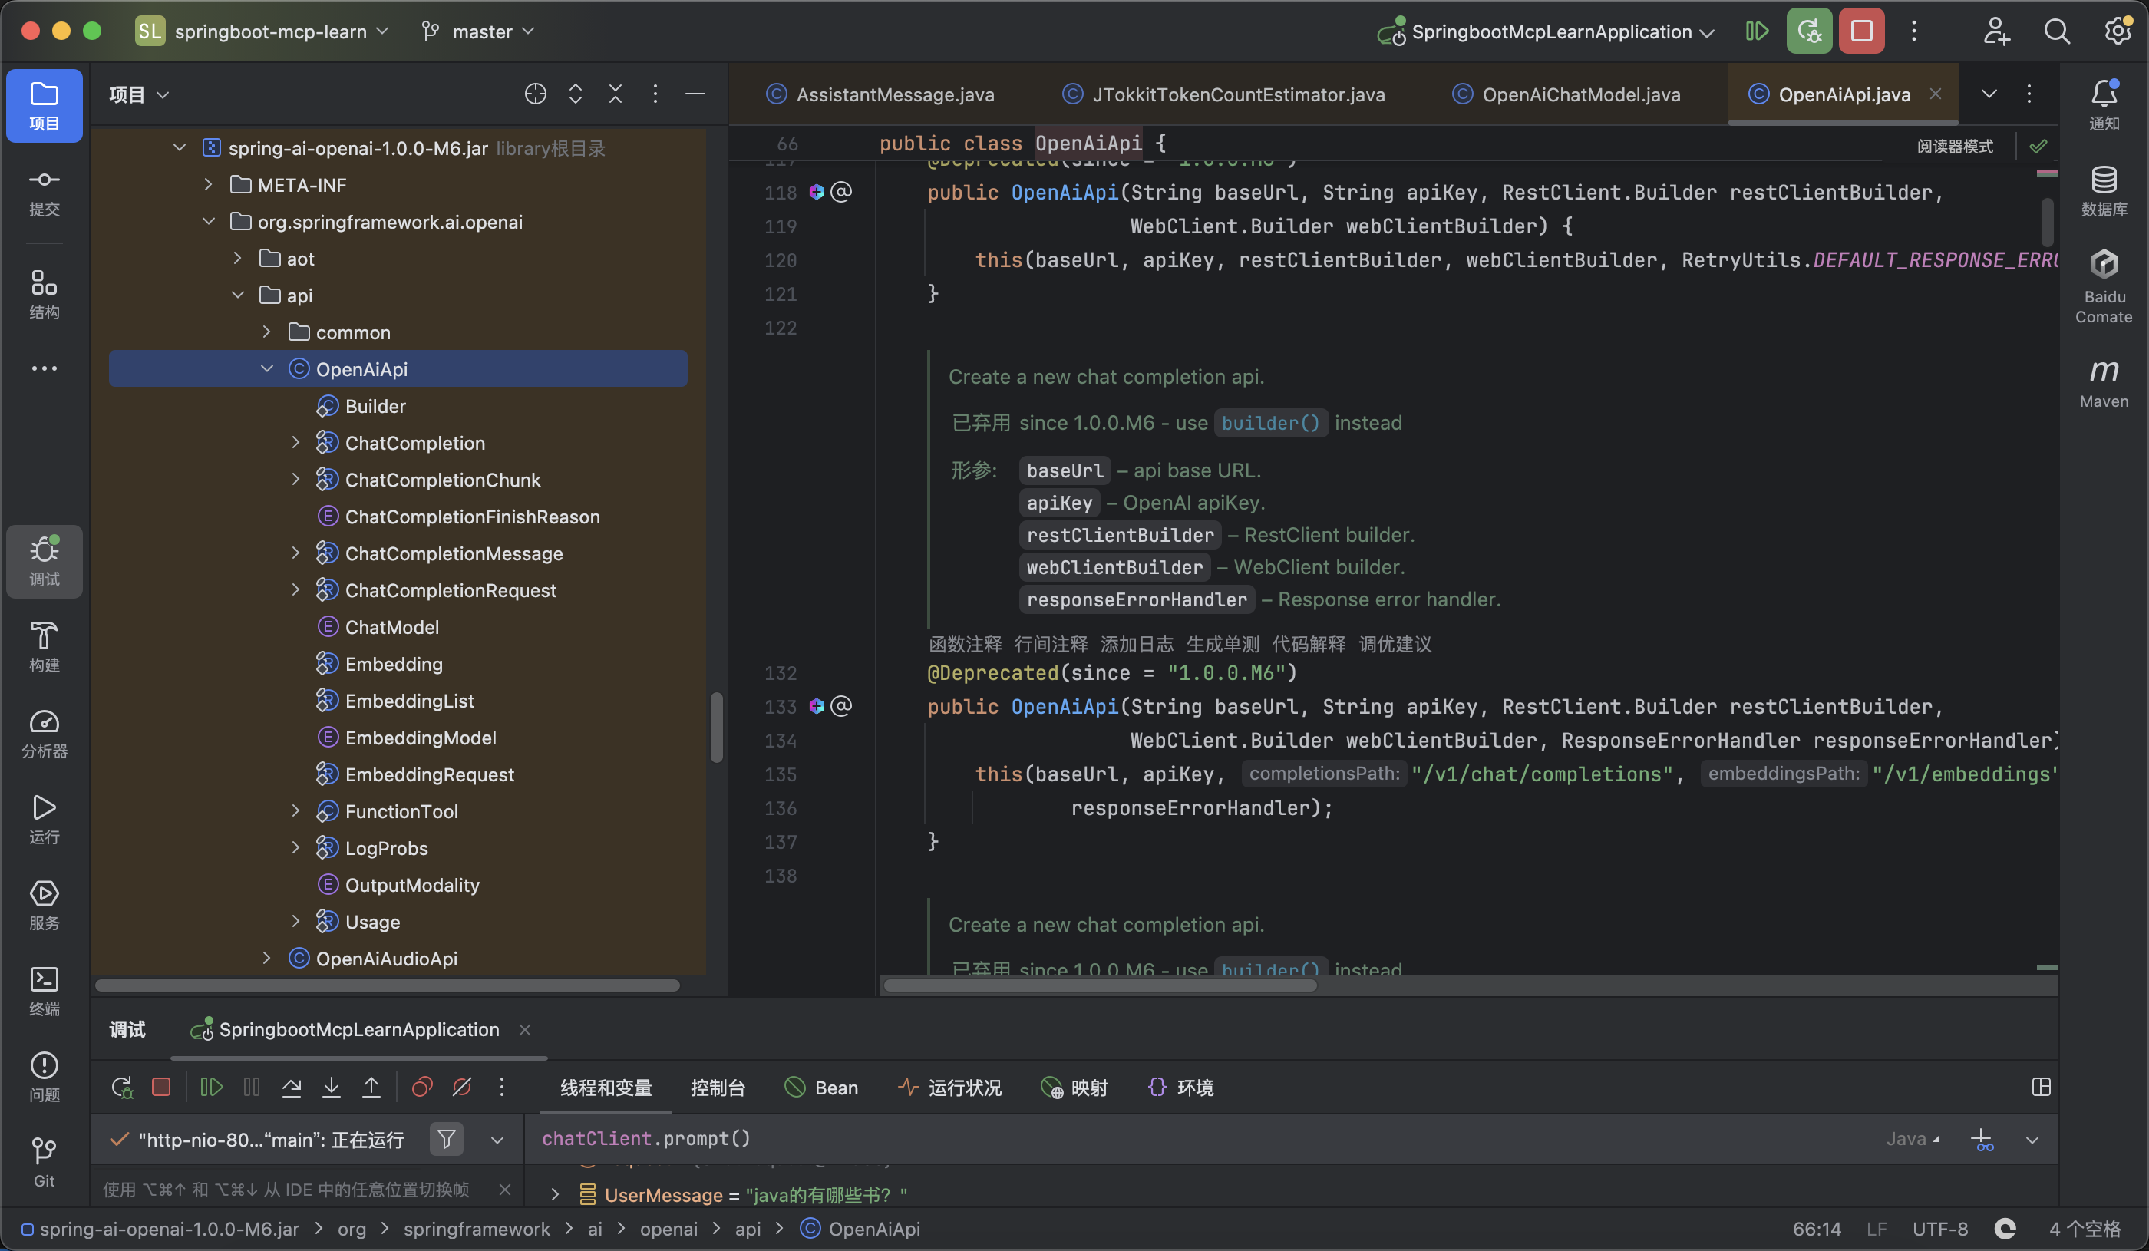Switch to AssistantMessage.java tab
Screen dimensions: 2149x1251
(881, 94)
